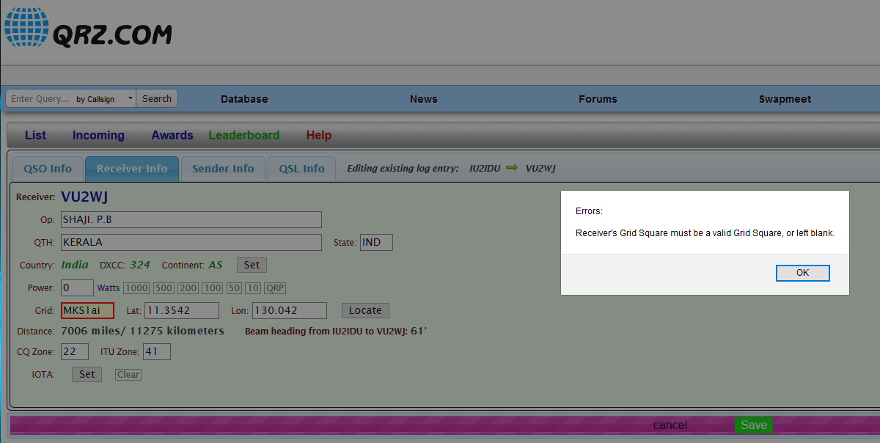Click the Locate button

click(x=365, y=310)
